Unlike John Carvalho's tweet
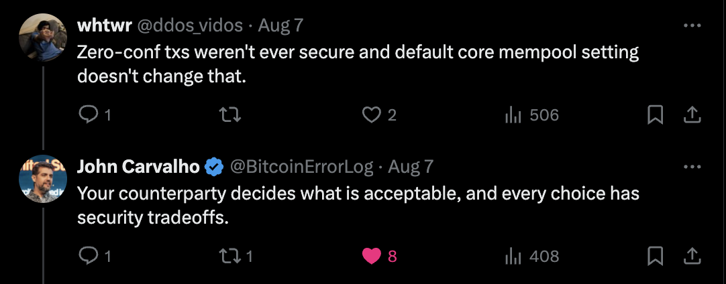This screenshot has width=726, height=284. pos(371,255)
